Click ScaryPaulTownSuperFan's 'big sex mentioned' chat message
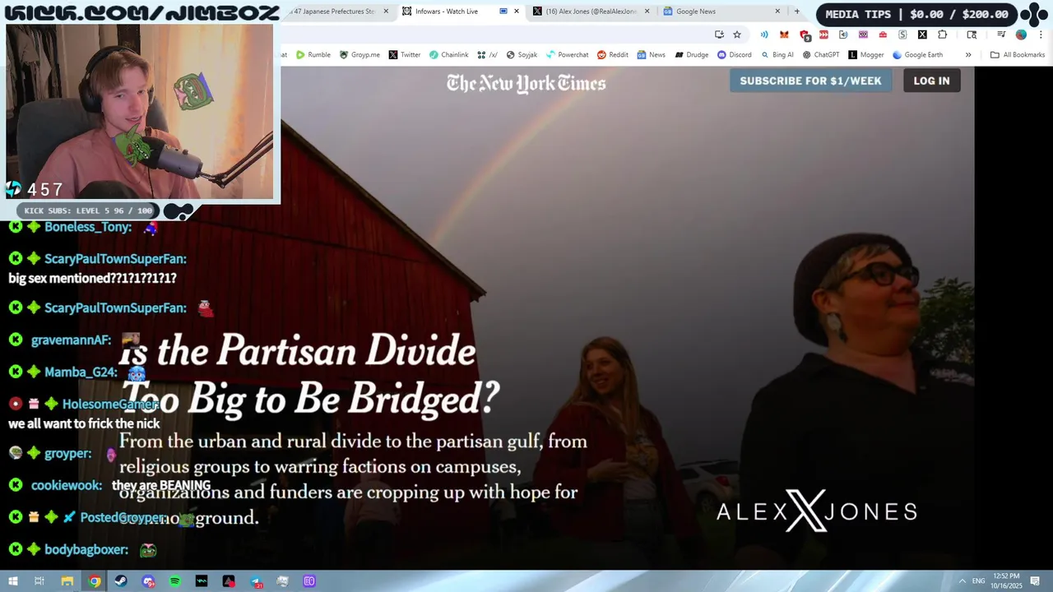The height and width of the screenshot is (592, 1053). tap(92, 278)
